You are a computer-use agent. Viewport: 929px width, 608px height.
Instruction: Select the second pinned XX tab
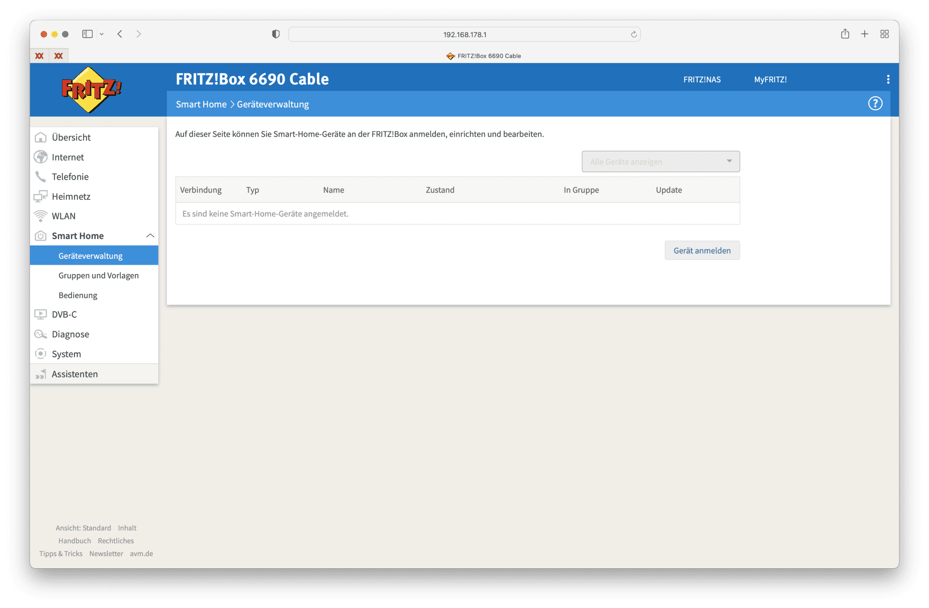[59, 56]
